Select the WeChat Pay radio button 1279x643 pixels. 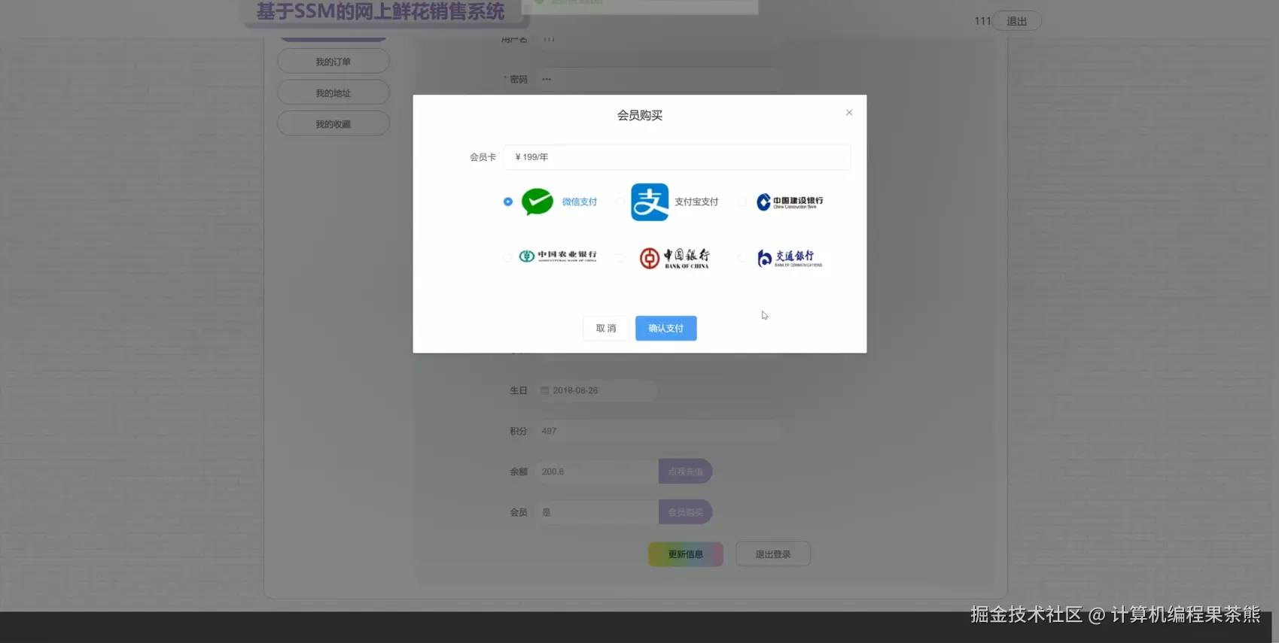(x=508, y=202)
